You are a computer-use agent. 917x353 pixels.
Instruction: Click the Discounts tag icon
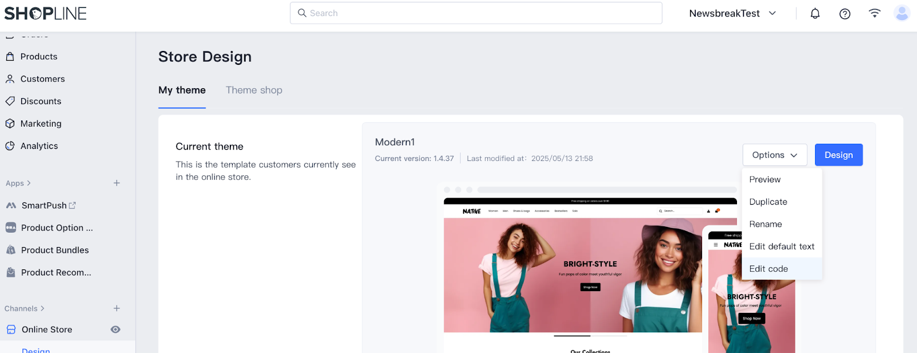click(10, 101)
